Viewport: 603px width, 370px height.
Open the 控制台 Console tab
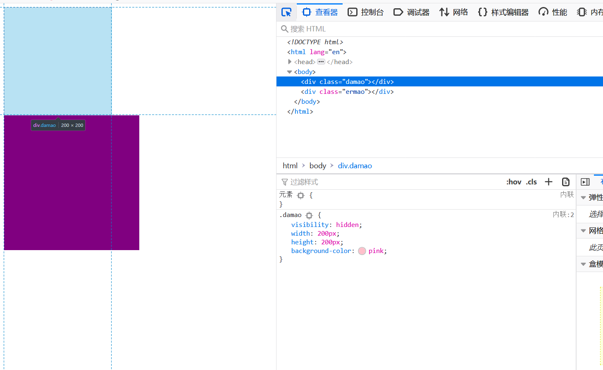tap(366, 12)
